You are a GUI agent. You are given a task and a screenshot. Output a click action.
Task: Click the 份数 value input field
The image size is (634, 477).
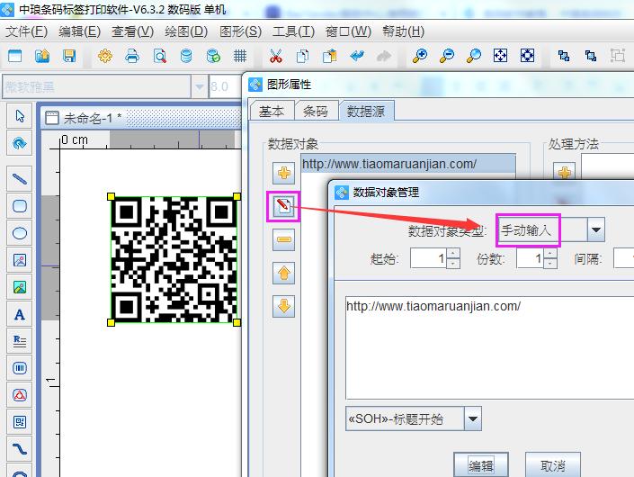coord(531,258)
